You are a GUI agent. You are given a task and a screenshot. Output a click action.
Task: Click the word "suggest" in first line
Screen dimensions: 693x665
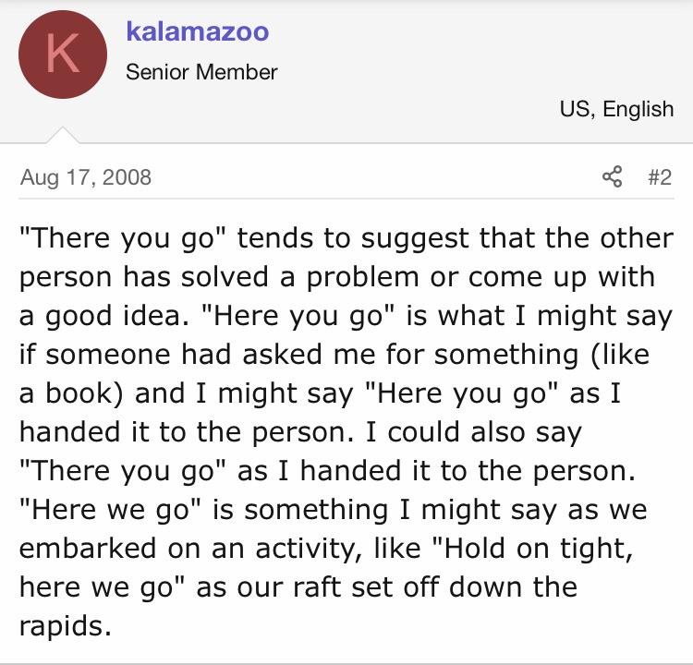[415, 238]
